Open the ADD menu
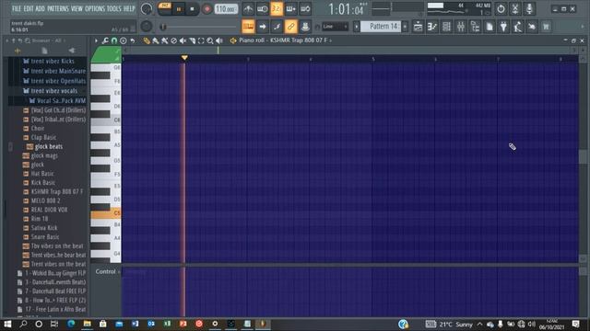 click(x=40, y=8)
